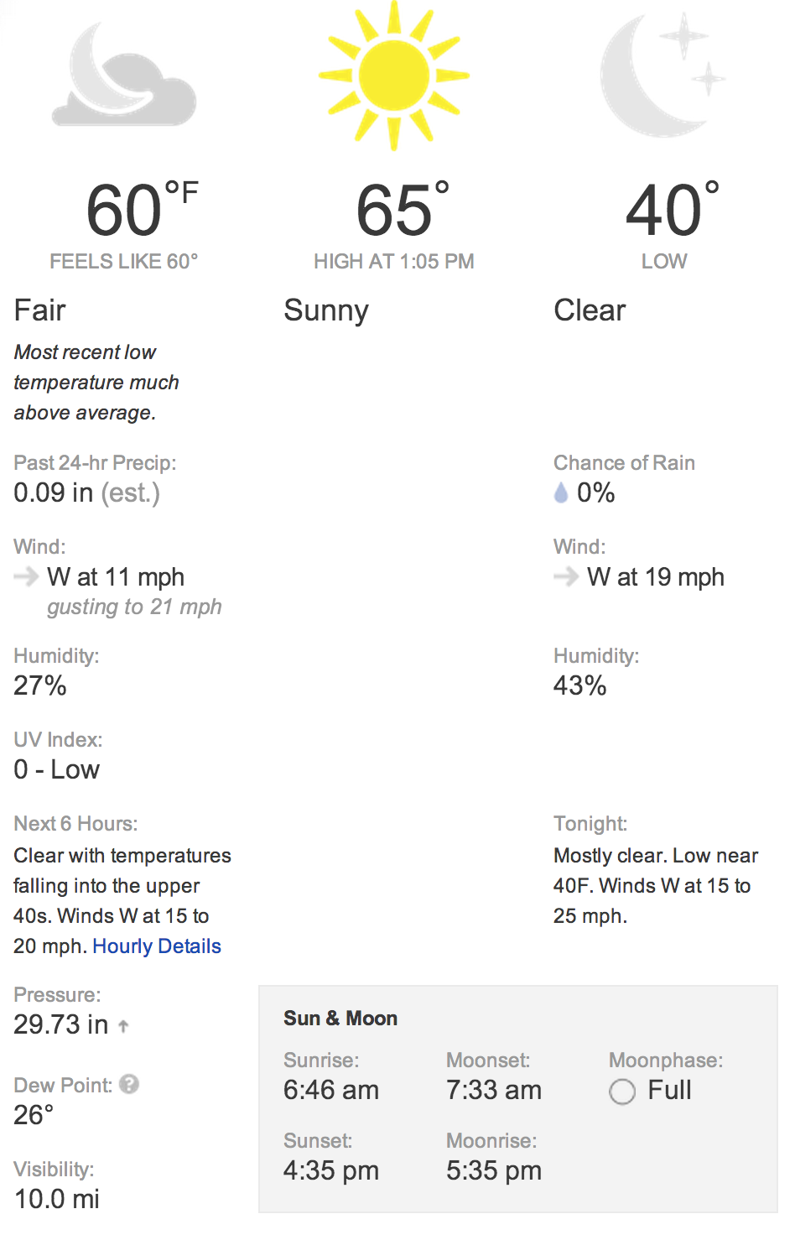Click the tonight wind arrow icon
Image resolution: width=795 pixels, height=1235 pixels.
[567, 576]
